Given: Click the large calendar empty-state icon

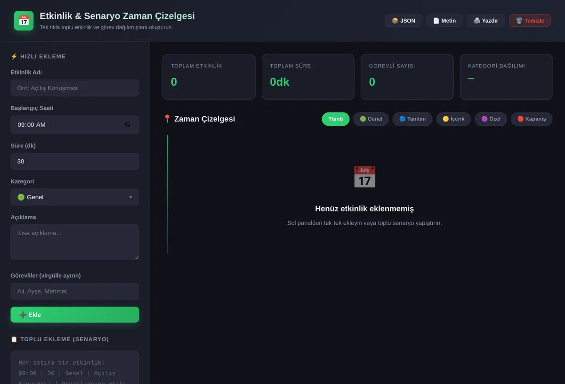Looking at the screenshot, I should point(364,177).
